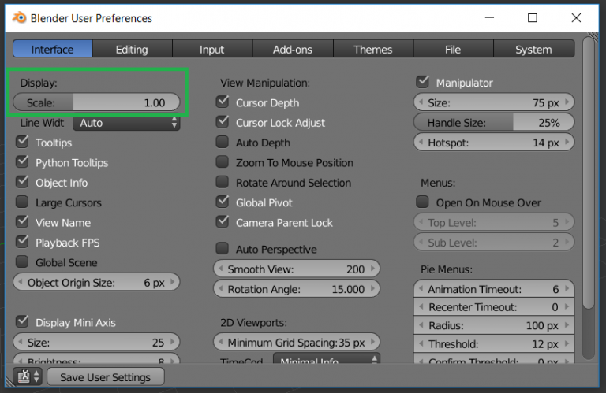Toggle Global Pivot checkbox
The height and width of the screenshot is (393, 606).
click(x=223, y=202)
